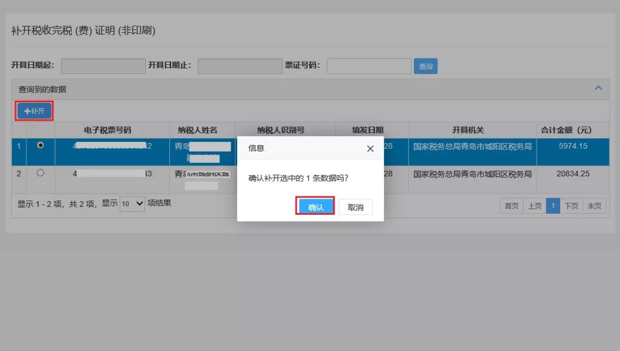The width and height of the screenshot is (620, 351).
Task: Confirm the reissue with 确认 button
Action: click(x=315, y=207)
